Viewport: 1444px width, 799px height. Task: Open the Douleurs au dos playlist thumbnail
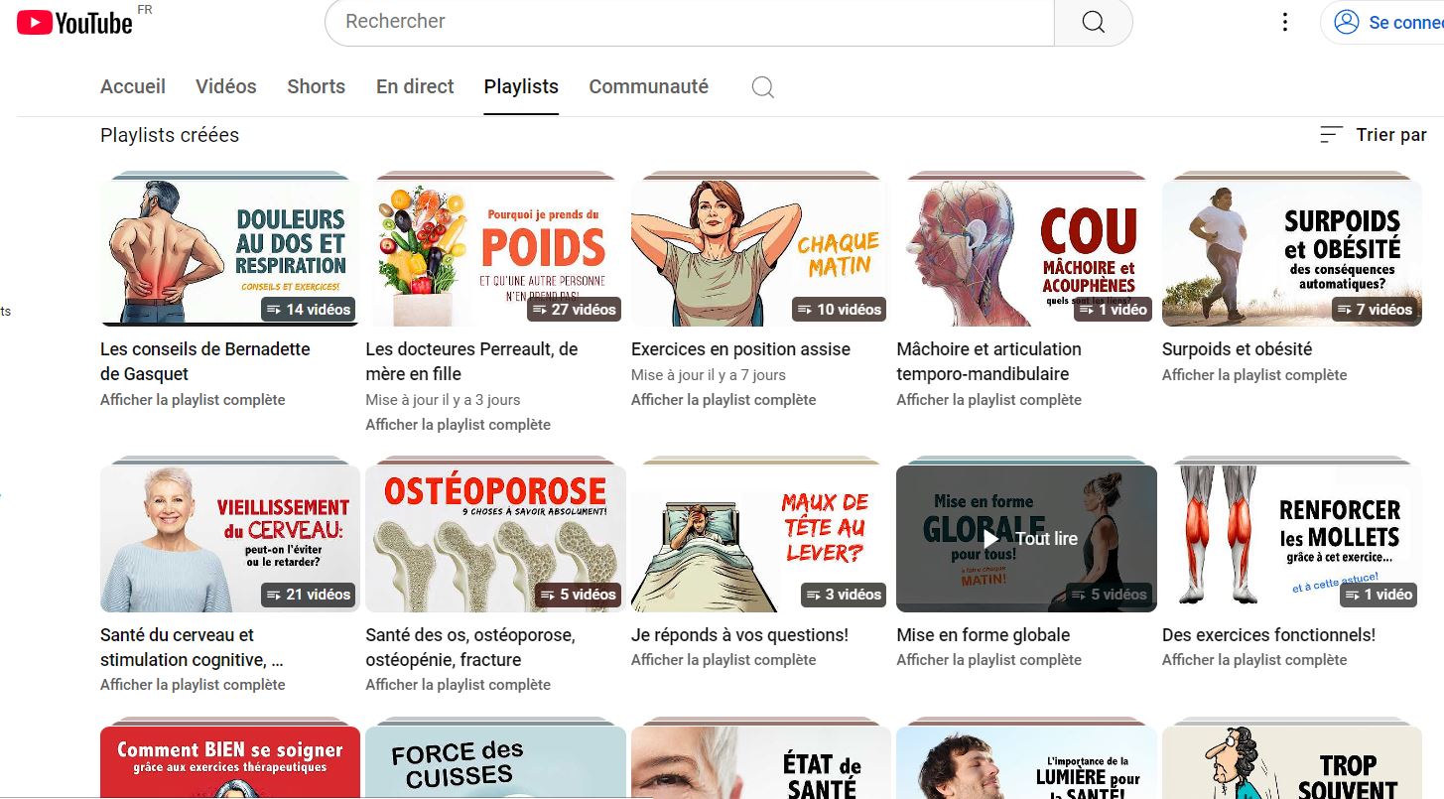pos(230,253)
